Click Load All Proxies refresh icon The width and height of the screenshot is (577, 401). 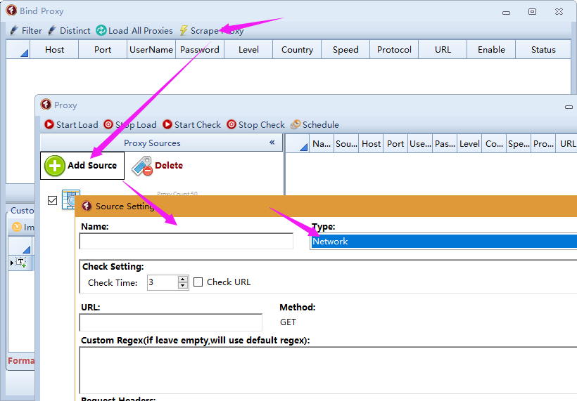101,31
